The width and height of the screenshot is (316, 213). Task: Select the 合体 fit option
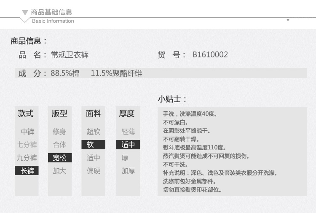tap(59, 145)
